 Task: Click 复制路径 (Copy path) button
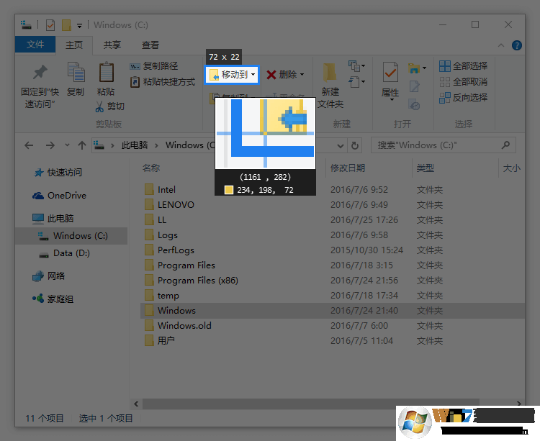pos(154,66)
